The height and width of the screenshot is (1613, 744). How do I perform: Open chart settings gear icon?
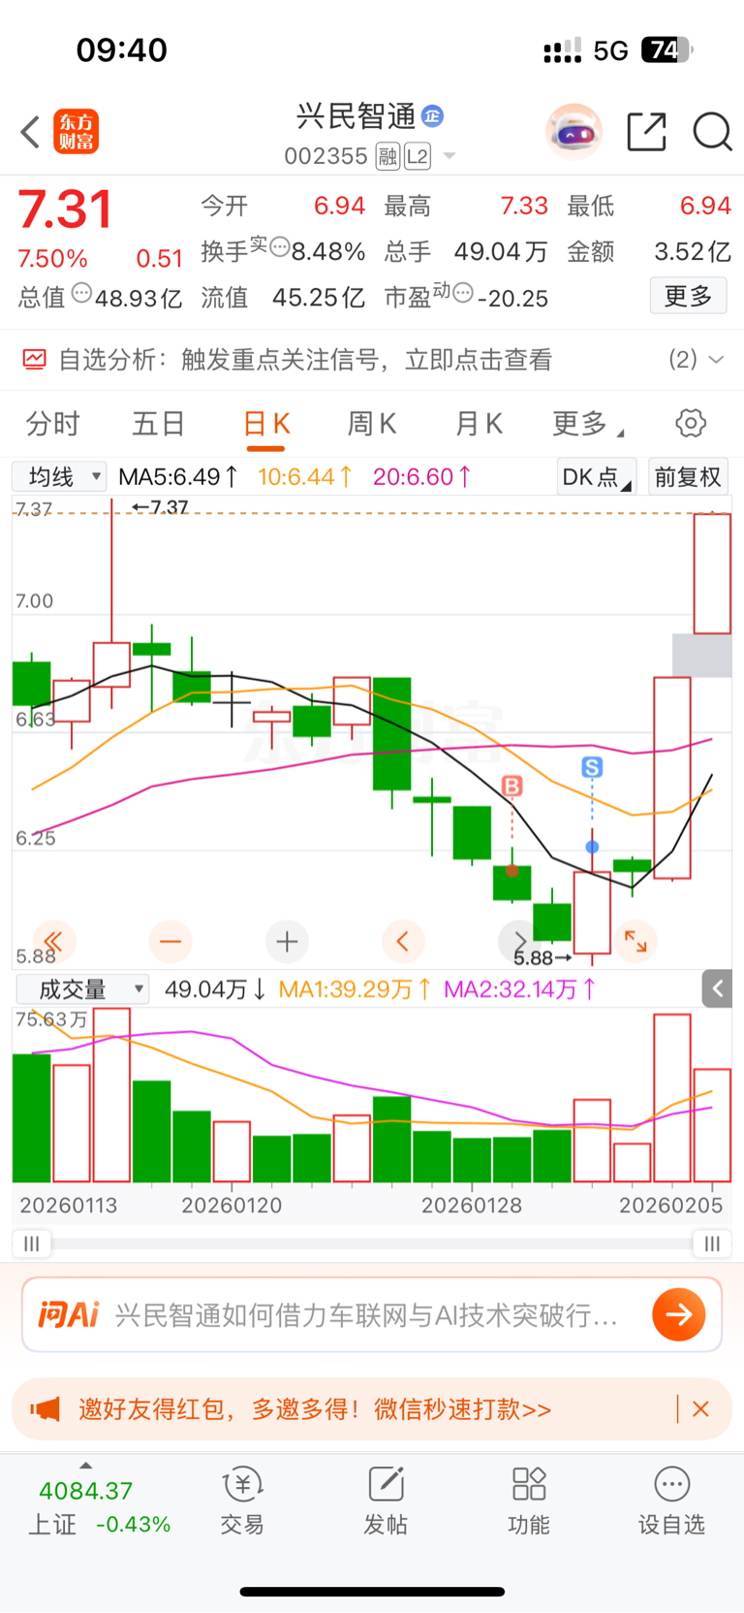(690, 423)
